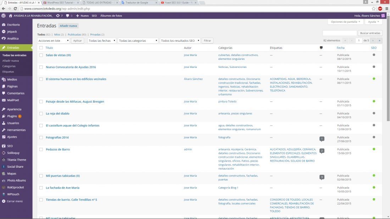Sort posts by Fecha column
This screenshot has width=390, height=219.
click(x=340, y=48)
